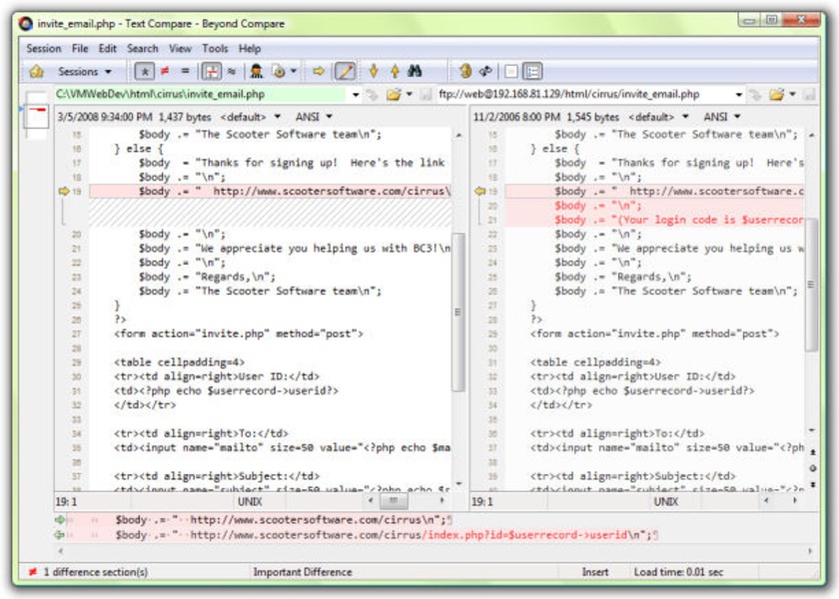Click the binoculars Find icon

tap(416, 72)
